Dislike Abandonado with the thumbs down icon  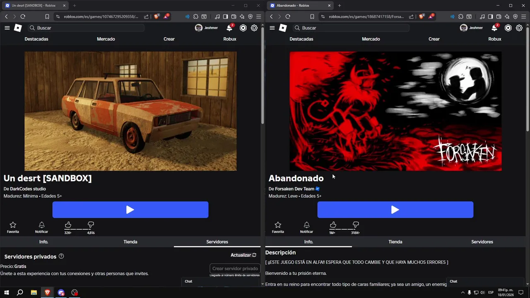(356, 225)
